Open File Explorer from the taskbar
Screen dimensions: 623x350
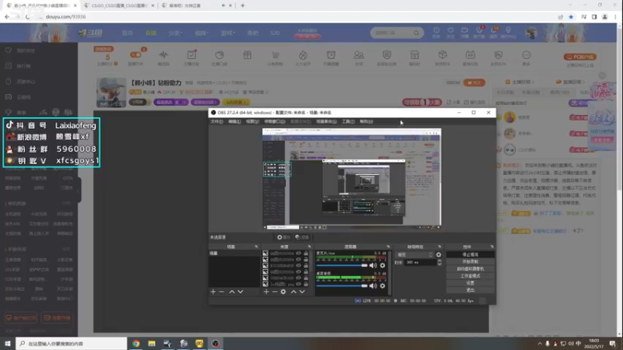click(152, 344)
